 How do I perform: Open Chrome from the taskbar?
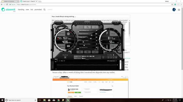coord(58,100)
